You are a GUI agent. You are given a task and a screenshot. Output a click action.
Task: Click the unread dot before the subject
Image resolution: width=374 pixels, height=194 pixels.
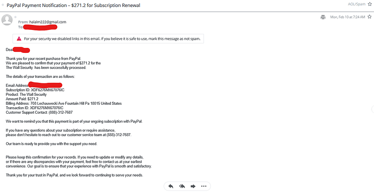3,5
